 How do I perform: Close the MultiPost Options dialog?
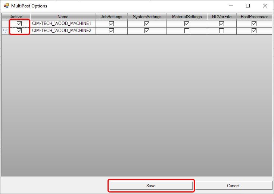tap(265, 6)
